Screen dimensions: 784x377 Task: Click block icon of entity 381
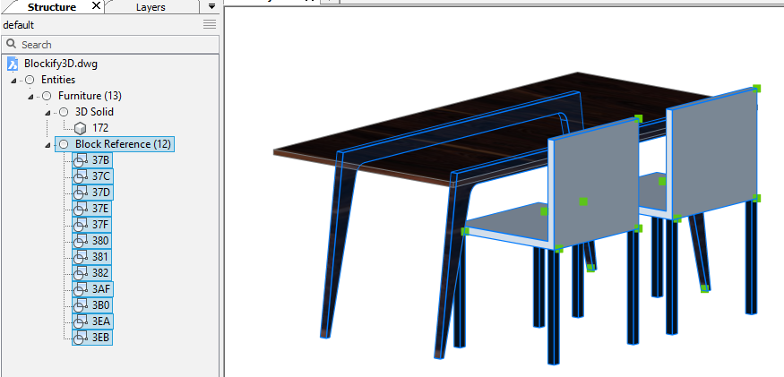(x=80, y=257)
